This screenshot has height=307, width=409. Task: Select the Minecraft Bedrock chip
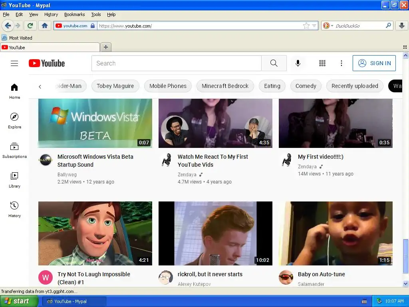(225, 86)
